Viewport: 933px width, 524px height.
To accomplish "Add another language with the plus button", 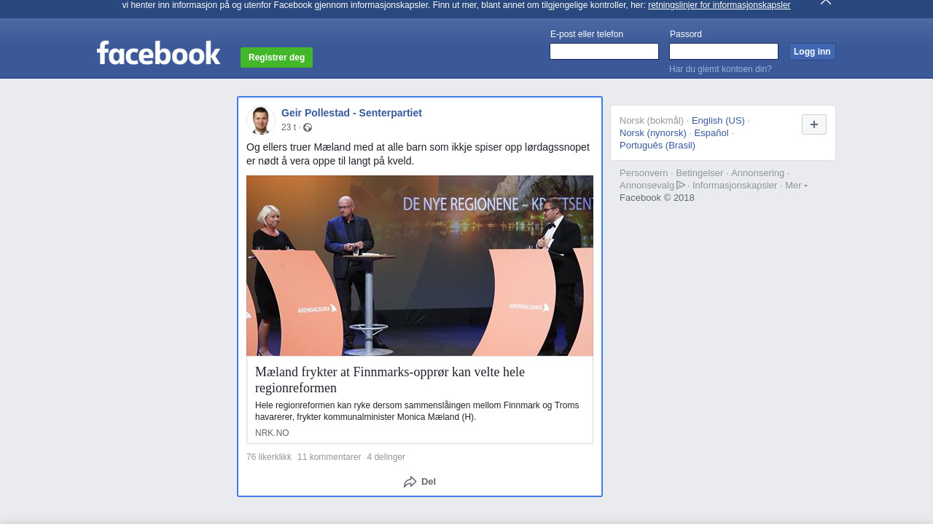I will click(x=814, y=124).
